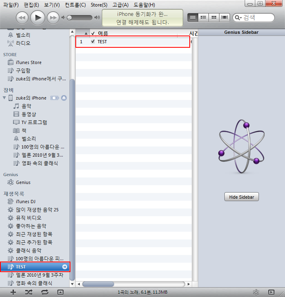Click the checkmark column header
The width and height of the screenshot is (285, 297).
[x=93, y=33]
